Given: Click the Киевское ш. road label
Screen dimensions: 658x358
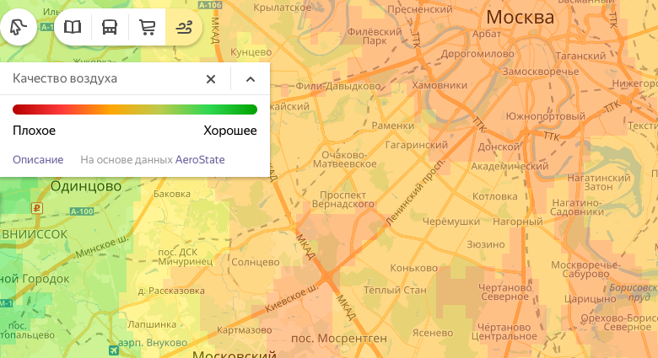Looking at the screenshot, I should point(291,297).
